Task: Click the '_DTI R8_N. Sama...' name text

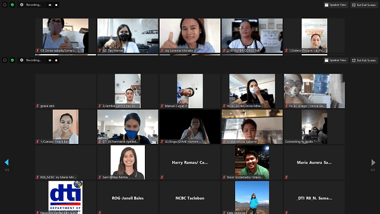Action: [314, 198]
